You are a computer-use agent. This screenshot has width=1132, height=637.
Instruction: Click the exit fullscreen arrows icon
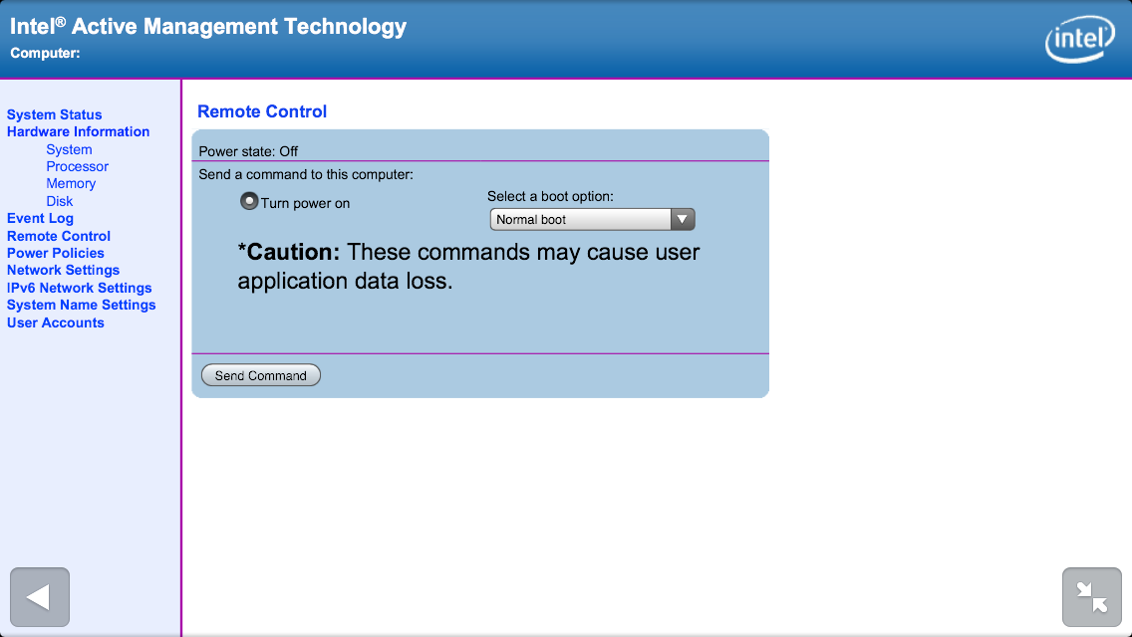(x=1092, y=597)
